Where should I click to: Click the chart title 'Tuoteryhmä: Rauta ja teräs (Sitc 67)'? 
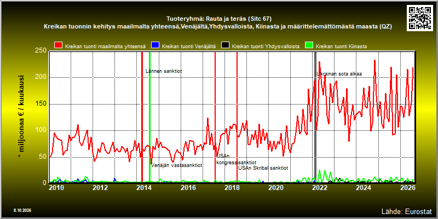click(x=219, y=19)
